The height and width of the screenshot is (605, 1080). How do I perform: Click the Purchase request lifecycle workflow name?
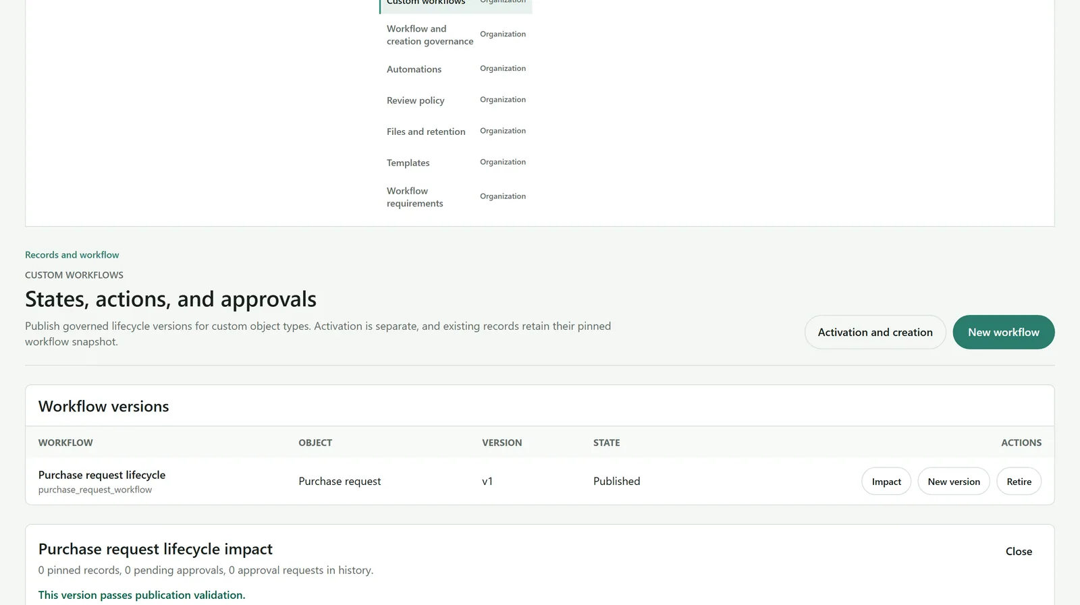tap(102, 475)
